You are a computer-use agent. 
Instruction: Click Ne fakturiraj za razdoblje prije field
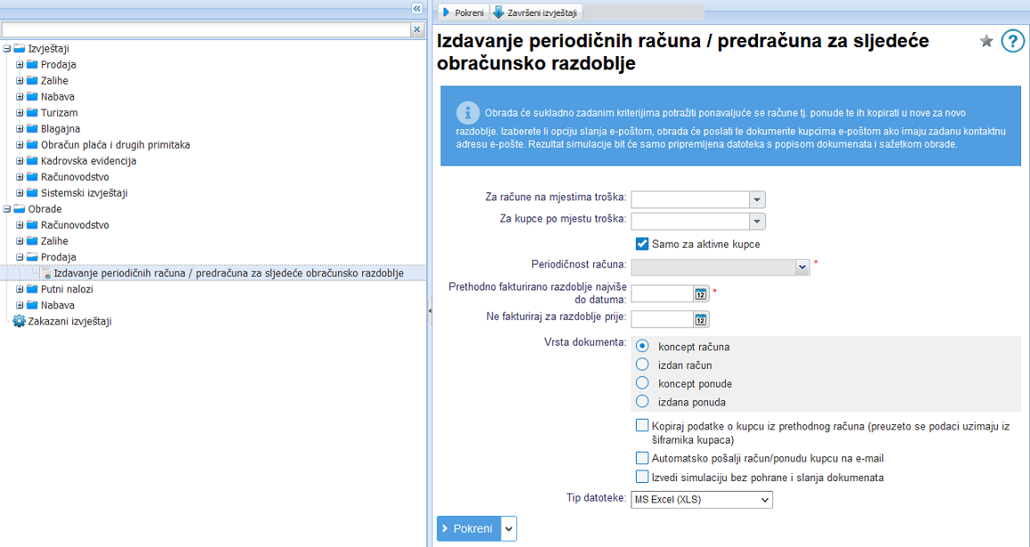pos(662,320)
